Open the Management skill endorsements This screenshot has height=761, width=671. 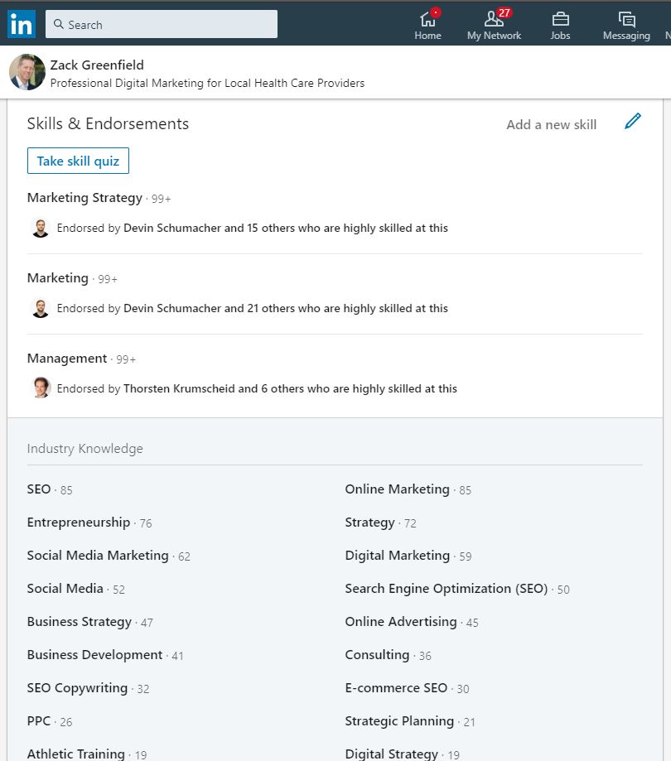coord(67,359)
